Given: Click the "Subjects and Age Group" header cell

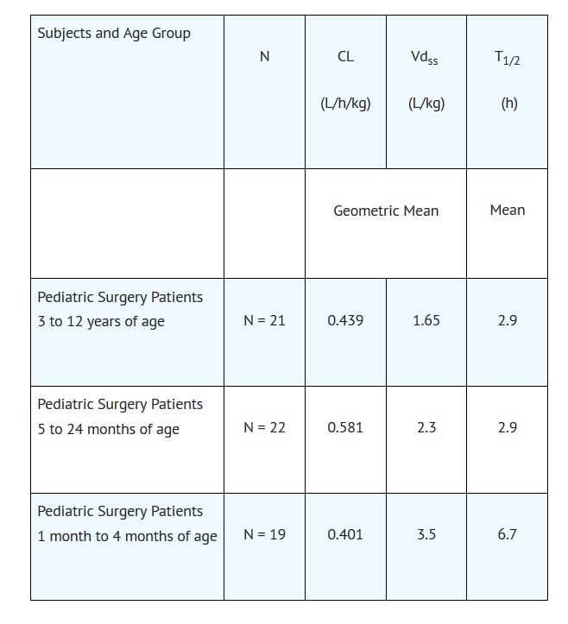Looking at the screenshot, I should (x=114, y=34).
